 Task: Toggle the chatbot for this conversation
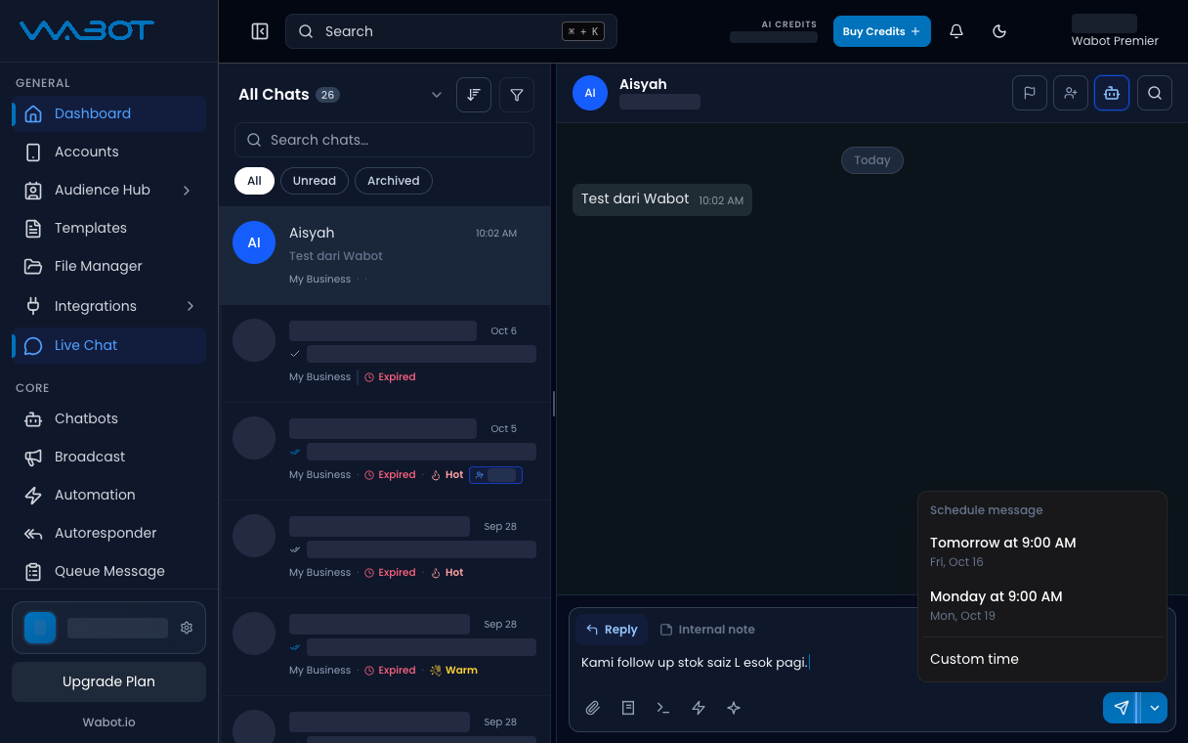click(x=1112, y=93)
